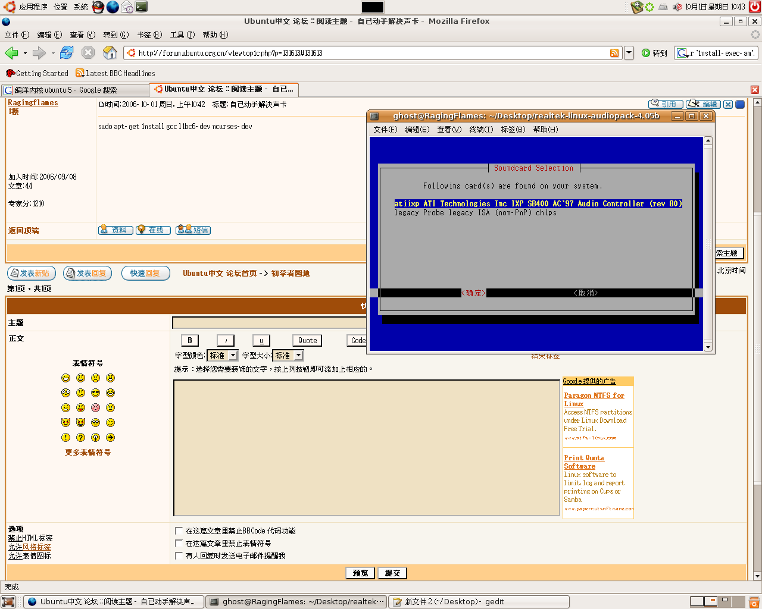Click the gray stop loading button
Viewport: 762px width, 609px height.
coord(88,53)
